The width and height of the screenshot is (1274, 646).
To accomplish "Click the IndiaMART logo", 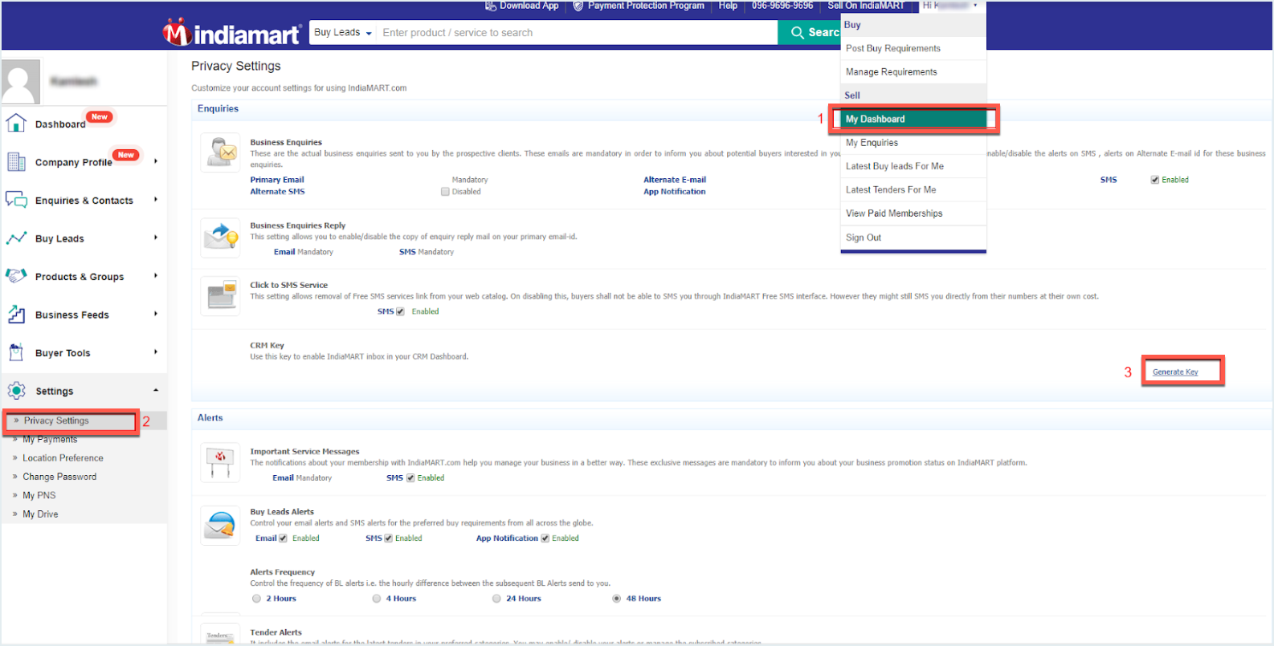I will pyautogui.click(x=231, y=33).
